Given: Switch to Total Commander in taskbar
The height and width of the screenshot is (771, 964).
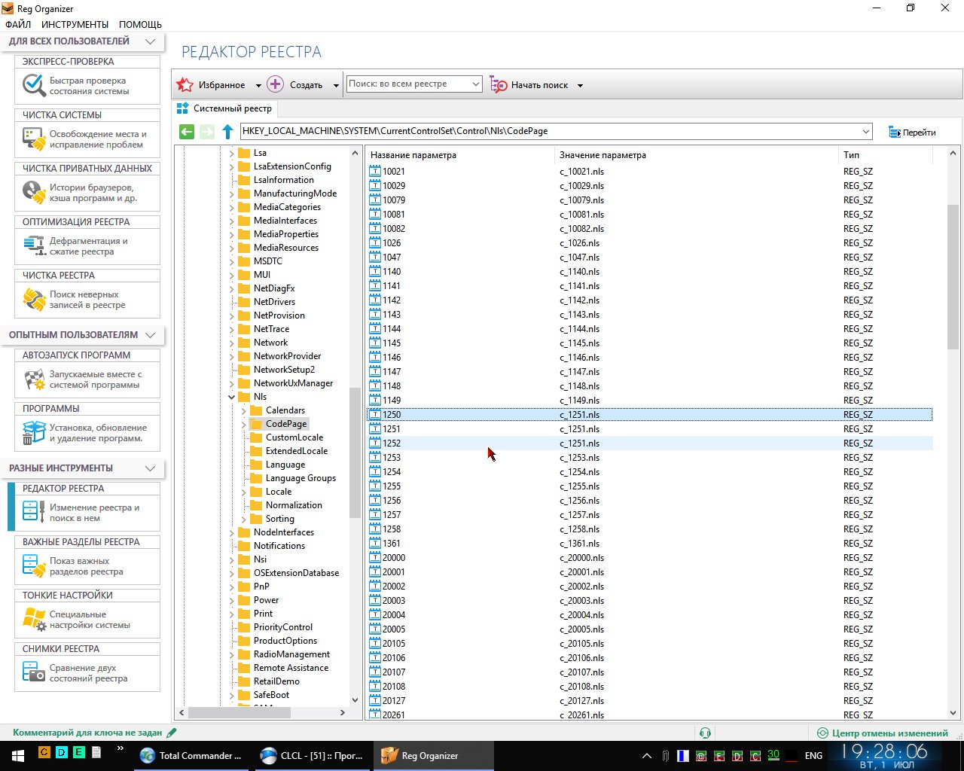Looking at the screenshot, I should click(x=192, y=755).
